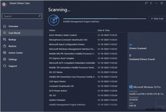Open Action Center from sidebar
Screen dimensions: 166x112
pos(22,53)
